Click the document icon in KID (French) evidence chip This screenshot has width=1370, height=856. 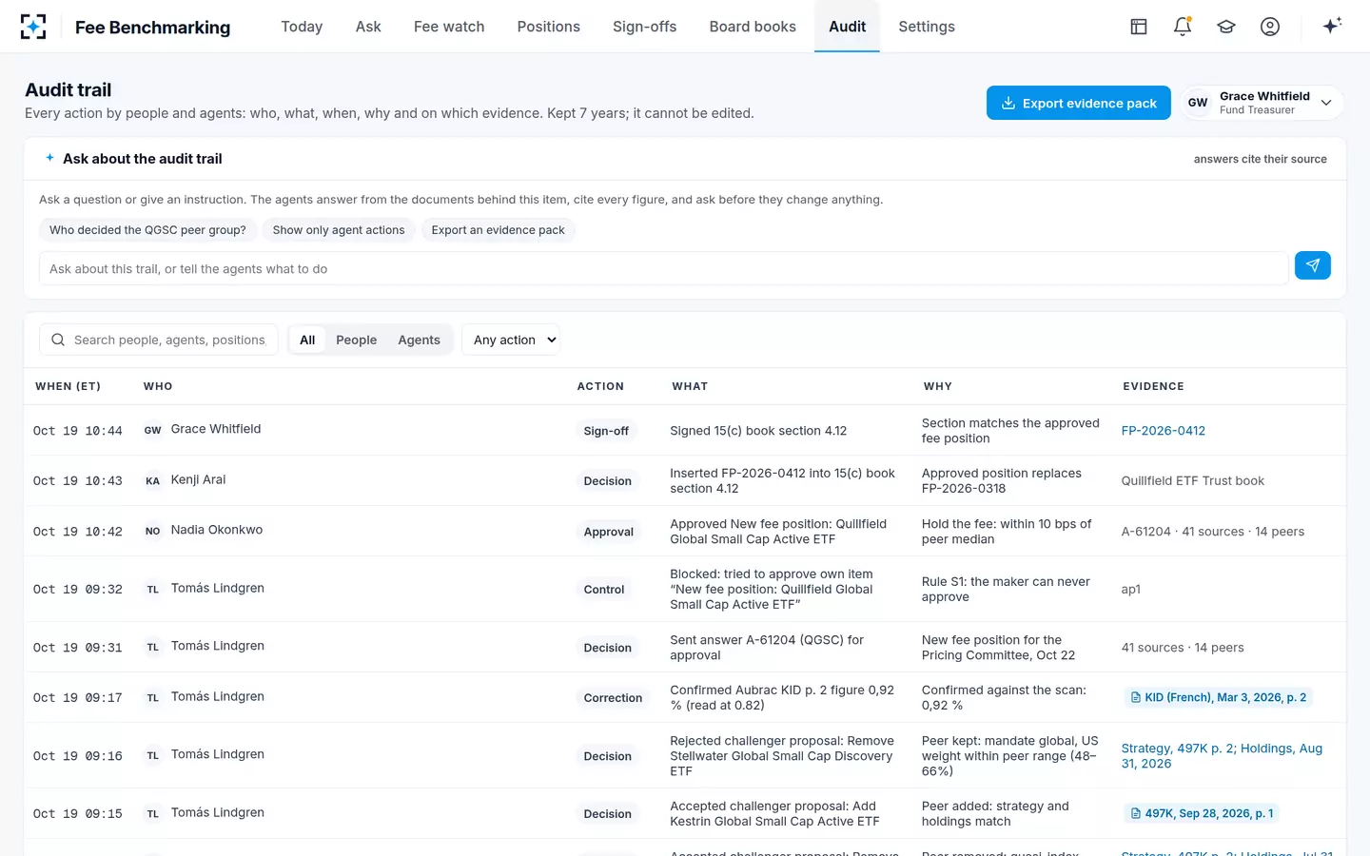pyautogui.click(x=1136, y=697)
